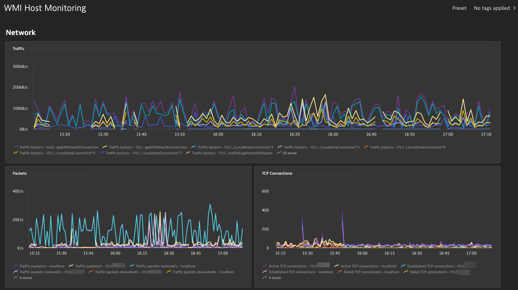Expand the Packets chart options chevron

[x=244, y=173]
